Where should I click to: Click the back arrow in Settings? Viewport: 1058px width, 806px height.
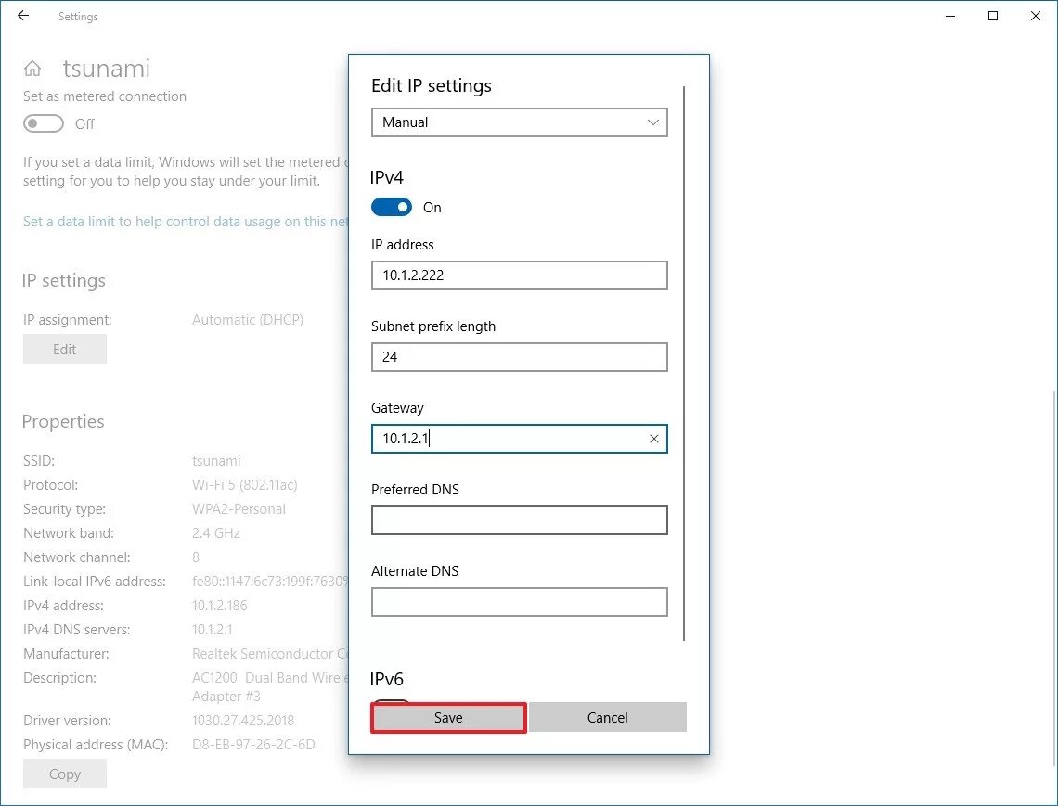tap(23, 16)
